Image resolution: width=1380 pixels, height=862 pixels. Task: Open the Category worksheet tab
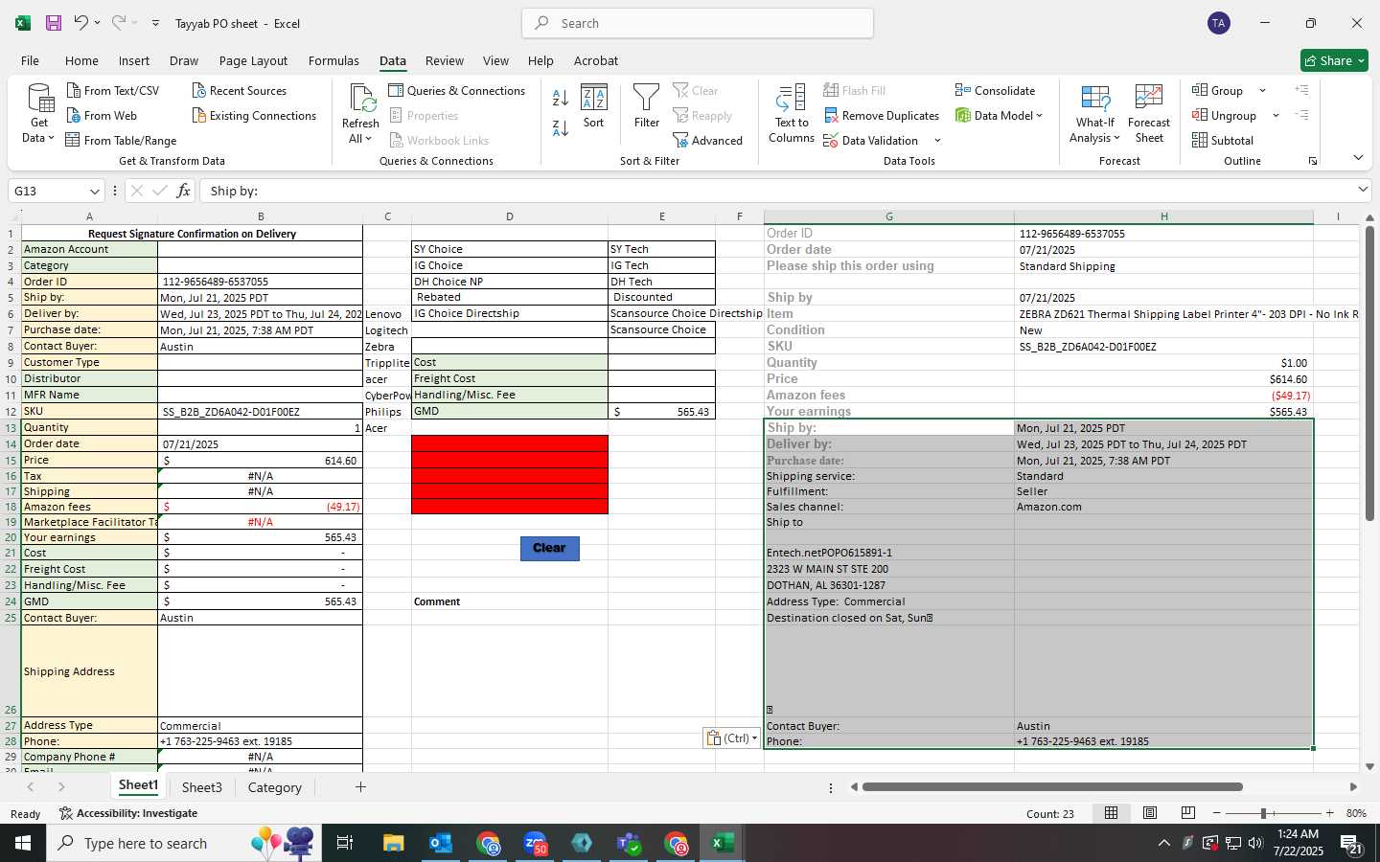275,787
